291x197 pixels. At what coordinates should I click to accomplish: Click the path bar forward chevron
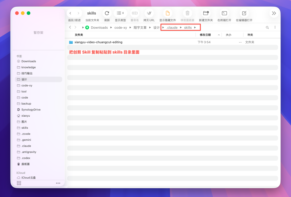(x=75, y=27)
